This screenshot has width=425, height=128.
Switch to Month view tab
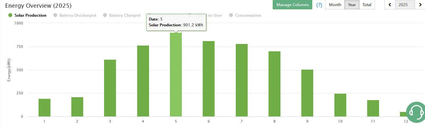pos(335,5)
